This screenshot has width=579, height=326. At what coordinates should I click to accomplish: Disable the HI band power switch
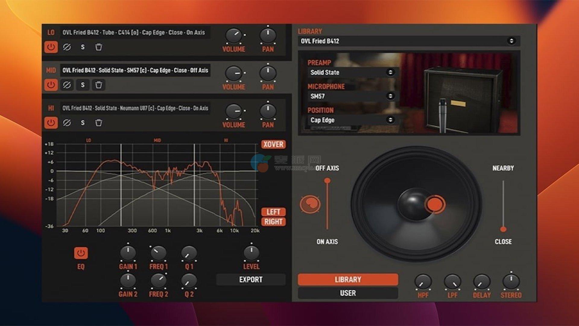(51, 123)
